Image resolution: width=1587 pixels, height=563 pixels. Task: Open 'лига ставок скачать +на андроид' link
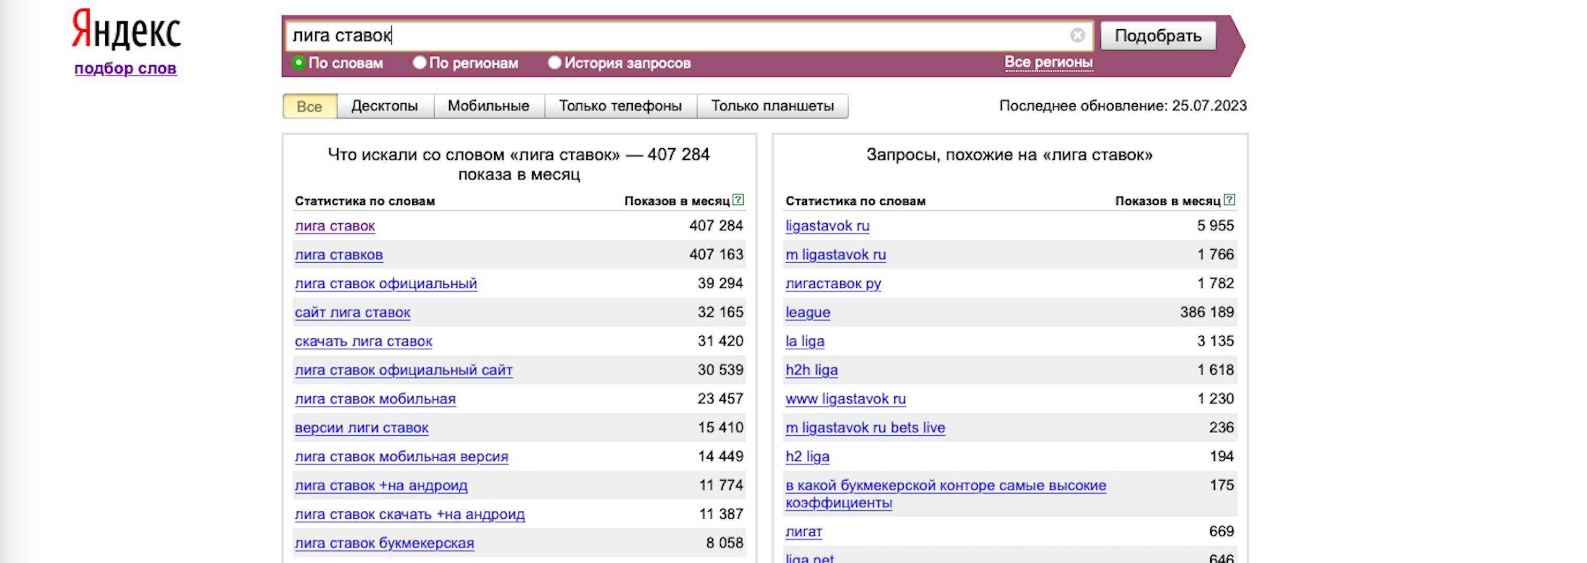pos(410,515)
